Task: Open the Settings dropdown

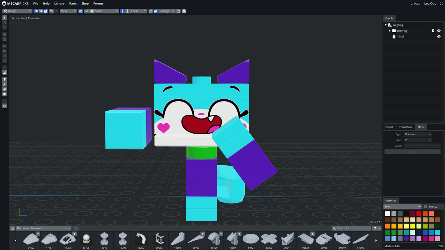Action: click(x=167, y=11)
